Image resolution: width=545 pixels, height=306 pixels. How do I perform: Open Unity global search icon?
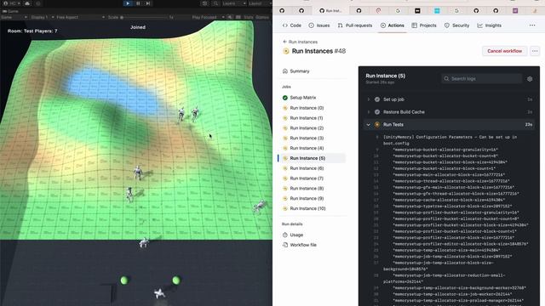(215, 3)
